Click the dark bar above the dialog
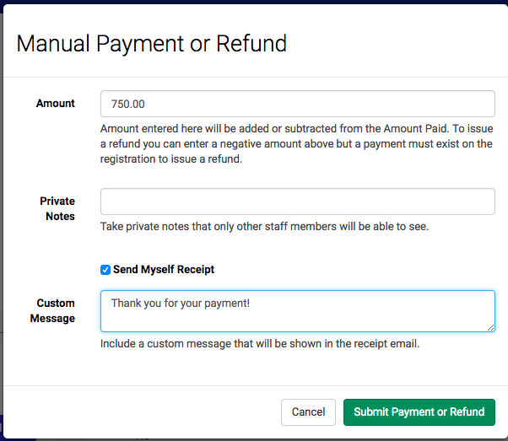Screen dimensions: 508x441 click(254, 2)
